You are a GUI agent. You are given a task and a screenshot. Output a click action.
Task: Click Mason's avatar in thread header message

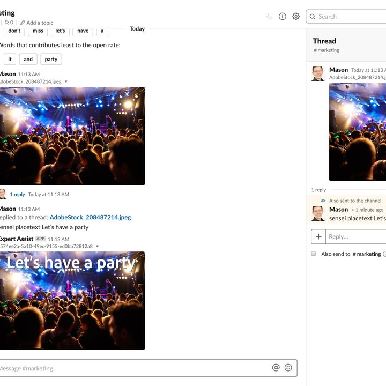[318, 73]
